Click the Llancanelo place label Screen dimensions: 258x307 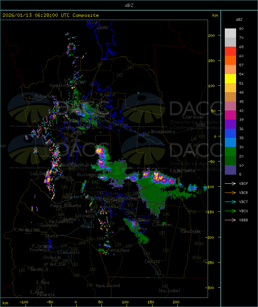pos(69,252)
